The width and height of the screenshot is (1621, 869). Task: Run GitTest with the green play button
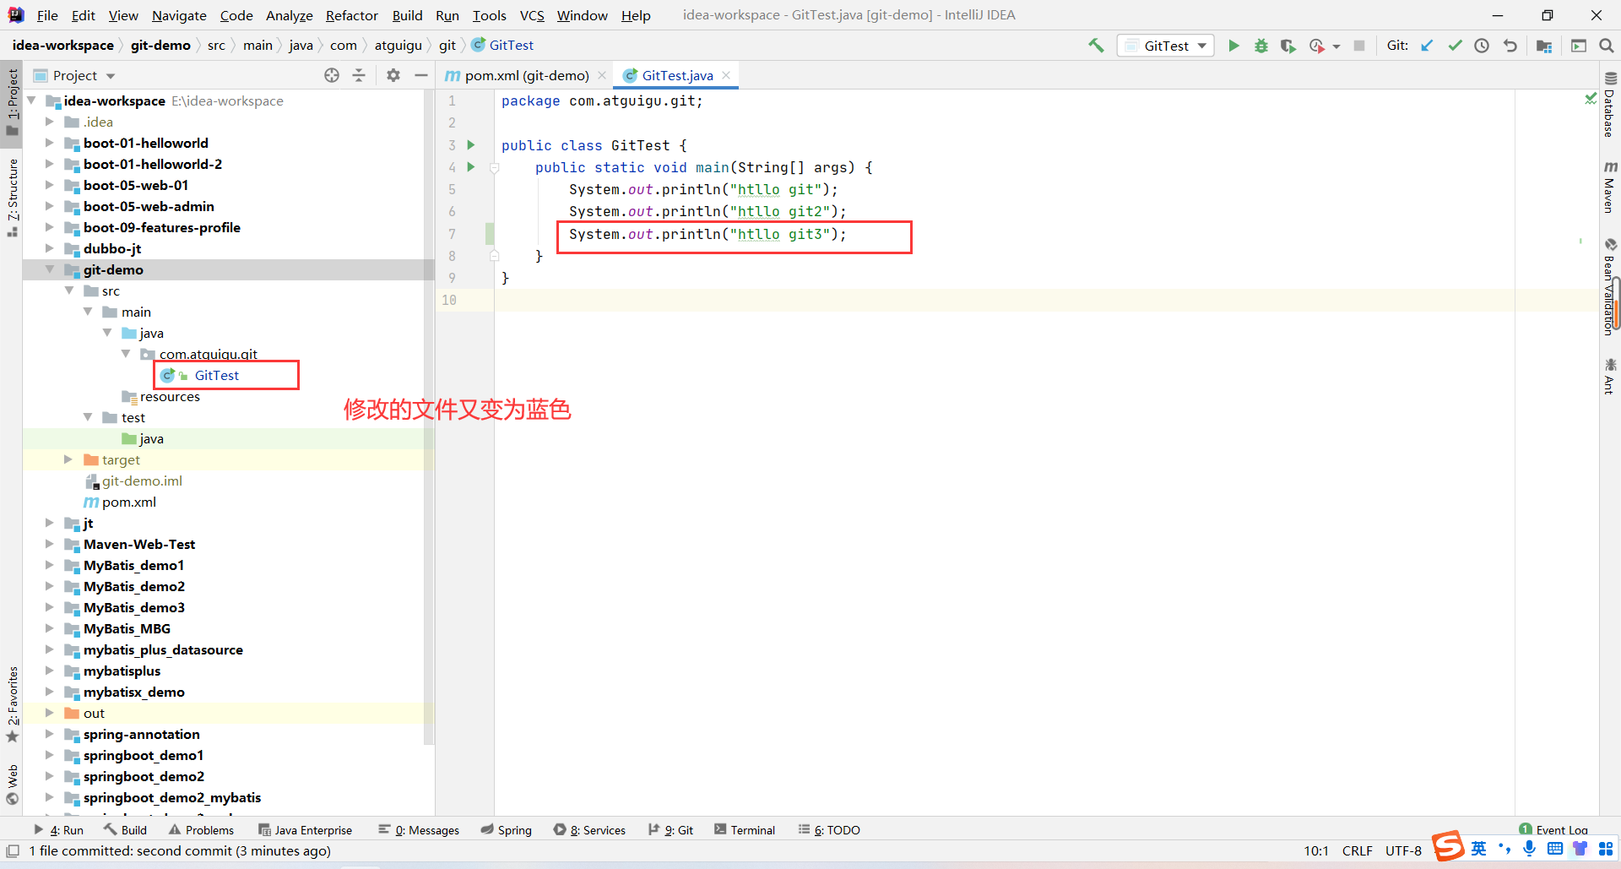click(x=1233, y=46)
